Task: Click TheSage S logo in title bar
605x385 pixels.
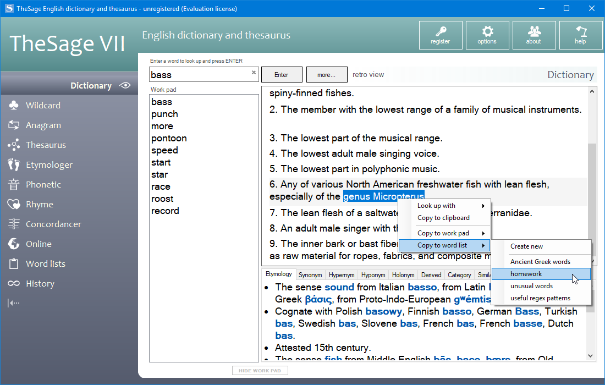Action: click(x=9, y=8)
